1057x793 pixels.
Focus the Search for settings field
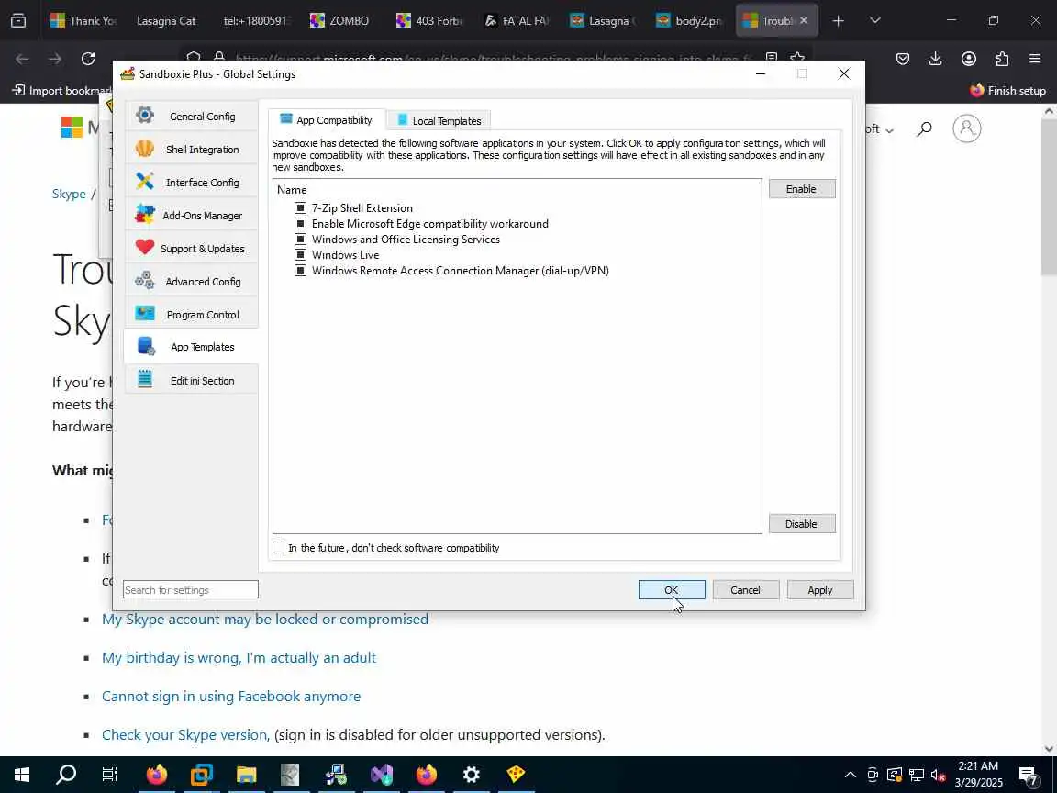tap(190, 590)
